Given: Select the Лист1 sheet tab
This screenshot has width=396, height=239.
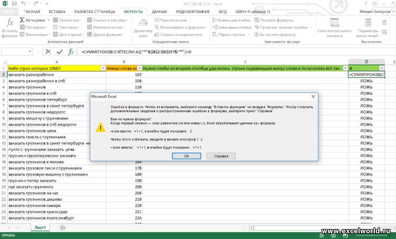Looking at the screenshot, I should [40, 227].
